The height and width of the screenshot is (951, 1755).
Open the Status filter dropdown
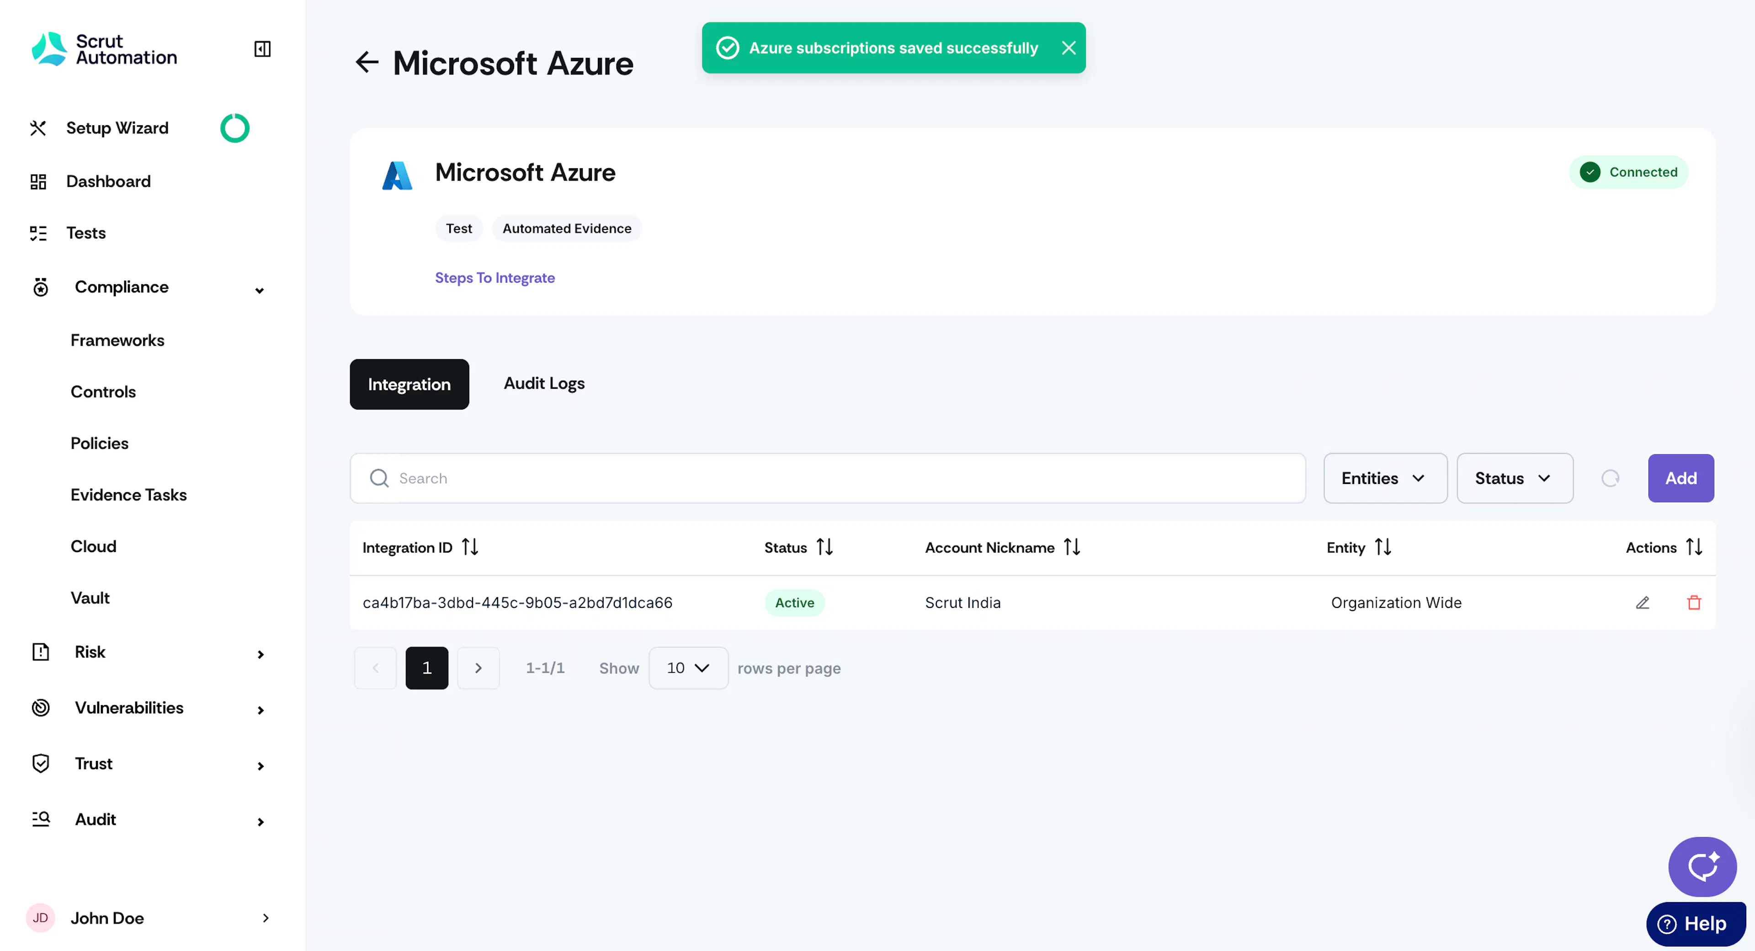(x=1515, y=478)
